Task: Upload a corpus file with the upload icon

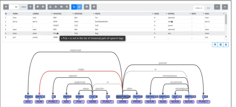Action: click(50, 7)
